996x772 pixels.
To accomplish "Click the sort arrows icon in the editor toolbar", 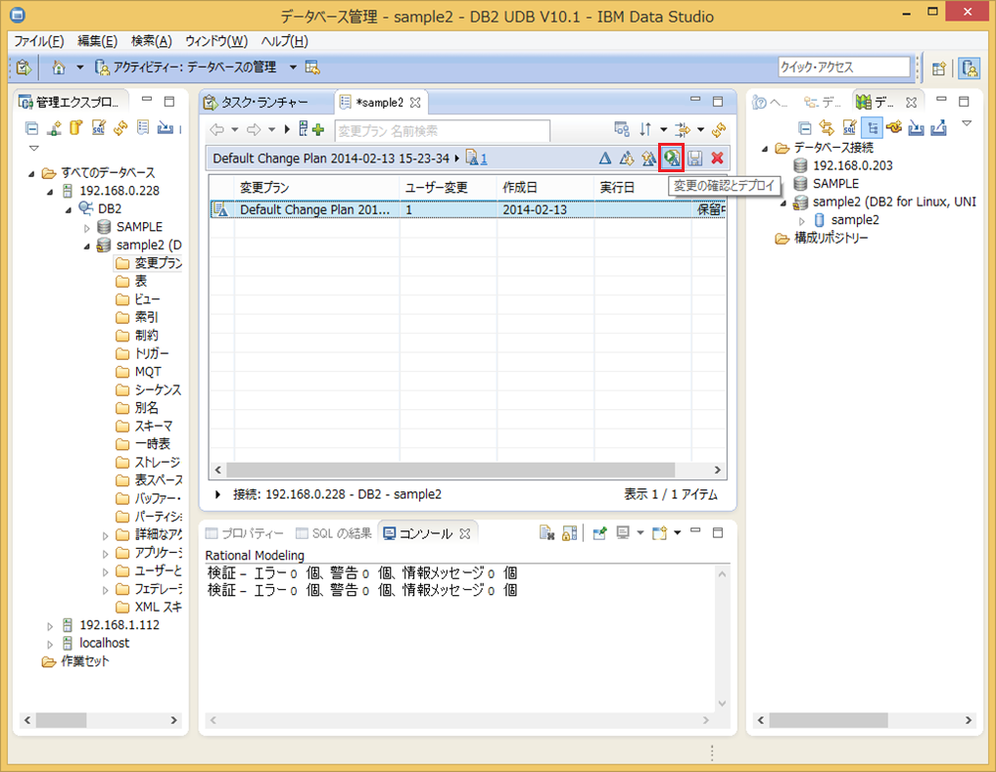I will click(645, 129).
